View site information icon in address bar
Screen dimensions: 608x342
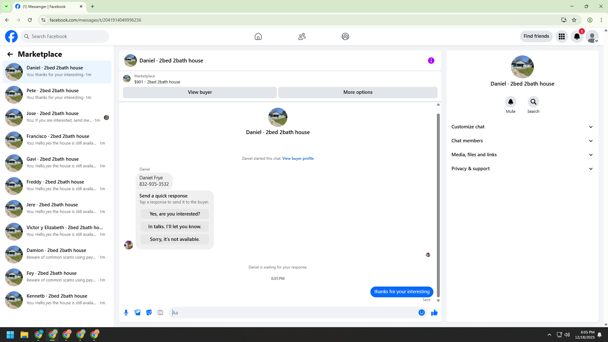43,20
